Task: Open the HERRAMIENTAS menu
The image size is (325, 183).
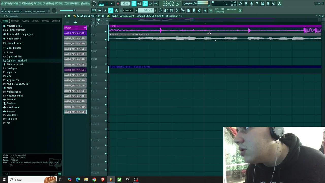Action: [76, 4]
